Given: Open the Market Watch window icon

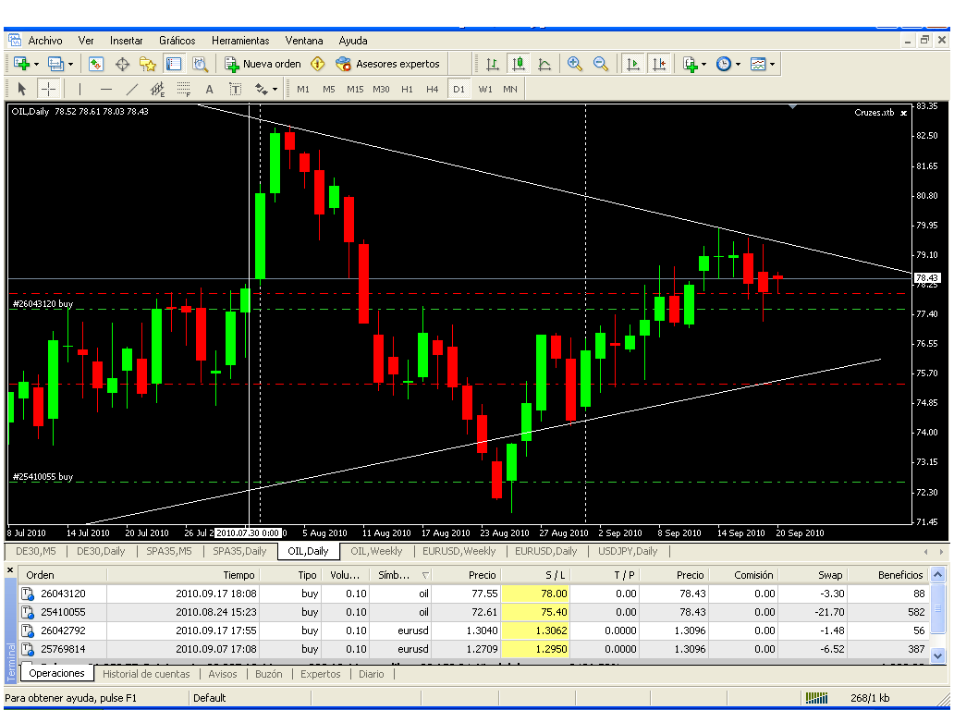Looking at the screenshot, I should click(x=96, y=64).
